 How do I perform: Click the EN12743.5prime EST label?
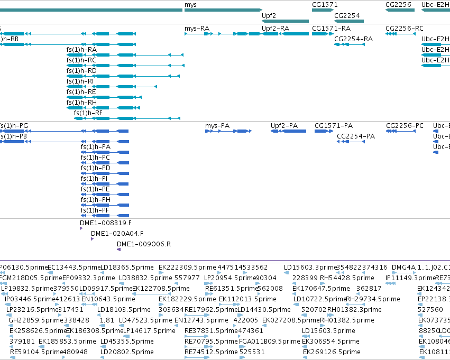click(201, 321)
